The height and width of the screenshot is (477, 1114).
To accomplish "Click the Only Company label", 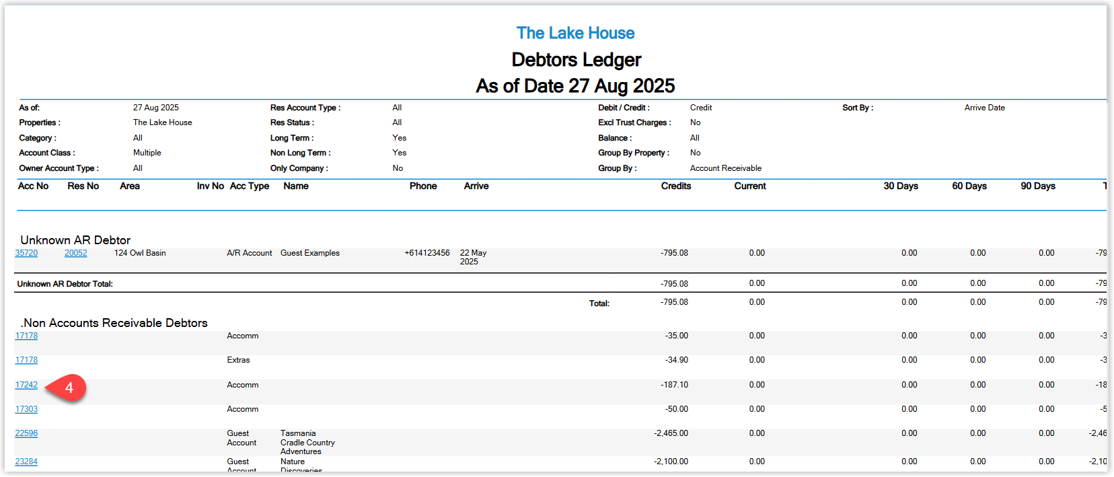I will click(x=299, y=168).
